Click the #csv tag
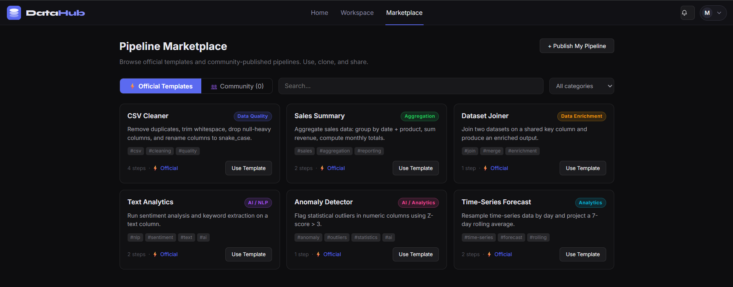The height and width of the screenshot is (287, 733). [136, 151]
